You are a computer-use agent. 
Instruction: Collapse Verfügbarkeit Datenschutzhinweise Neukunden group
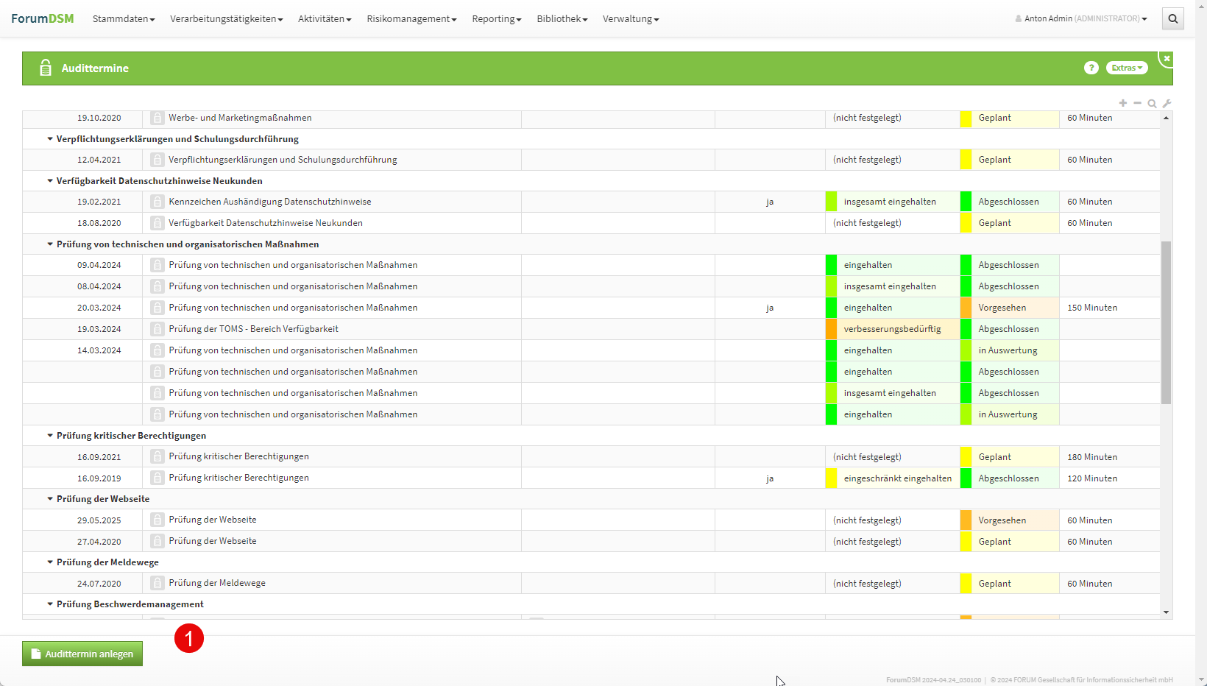click(50, 181)
